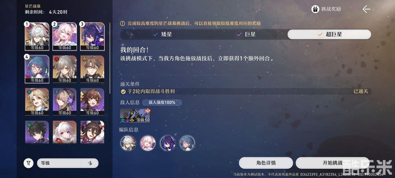Select the pink-haired girl team portrait circle
This screenshot has width=395, height=178.
(148, 143)
